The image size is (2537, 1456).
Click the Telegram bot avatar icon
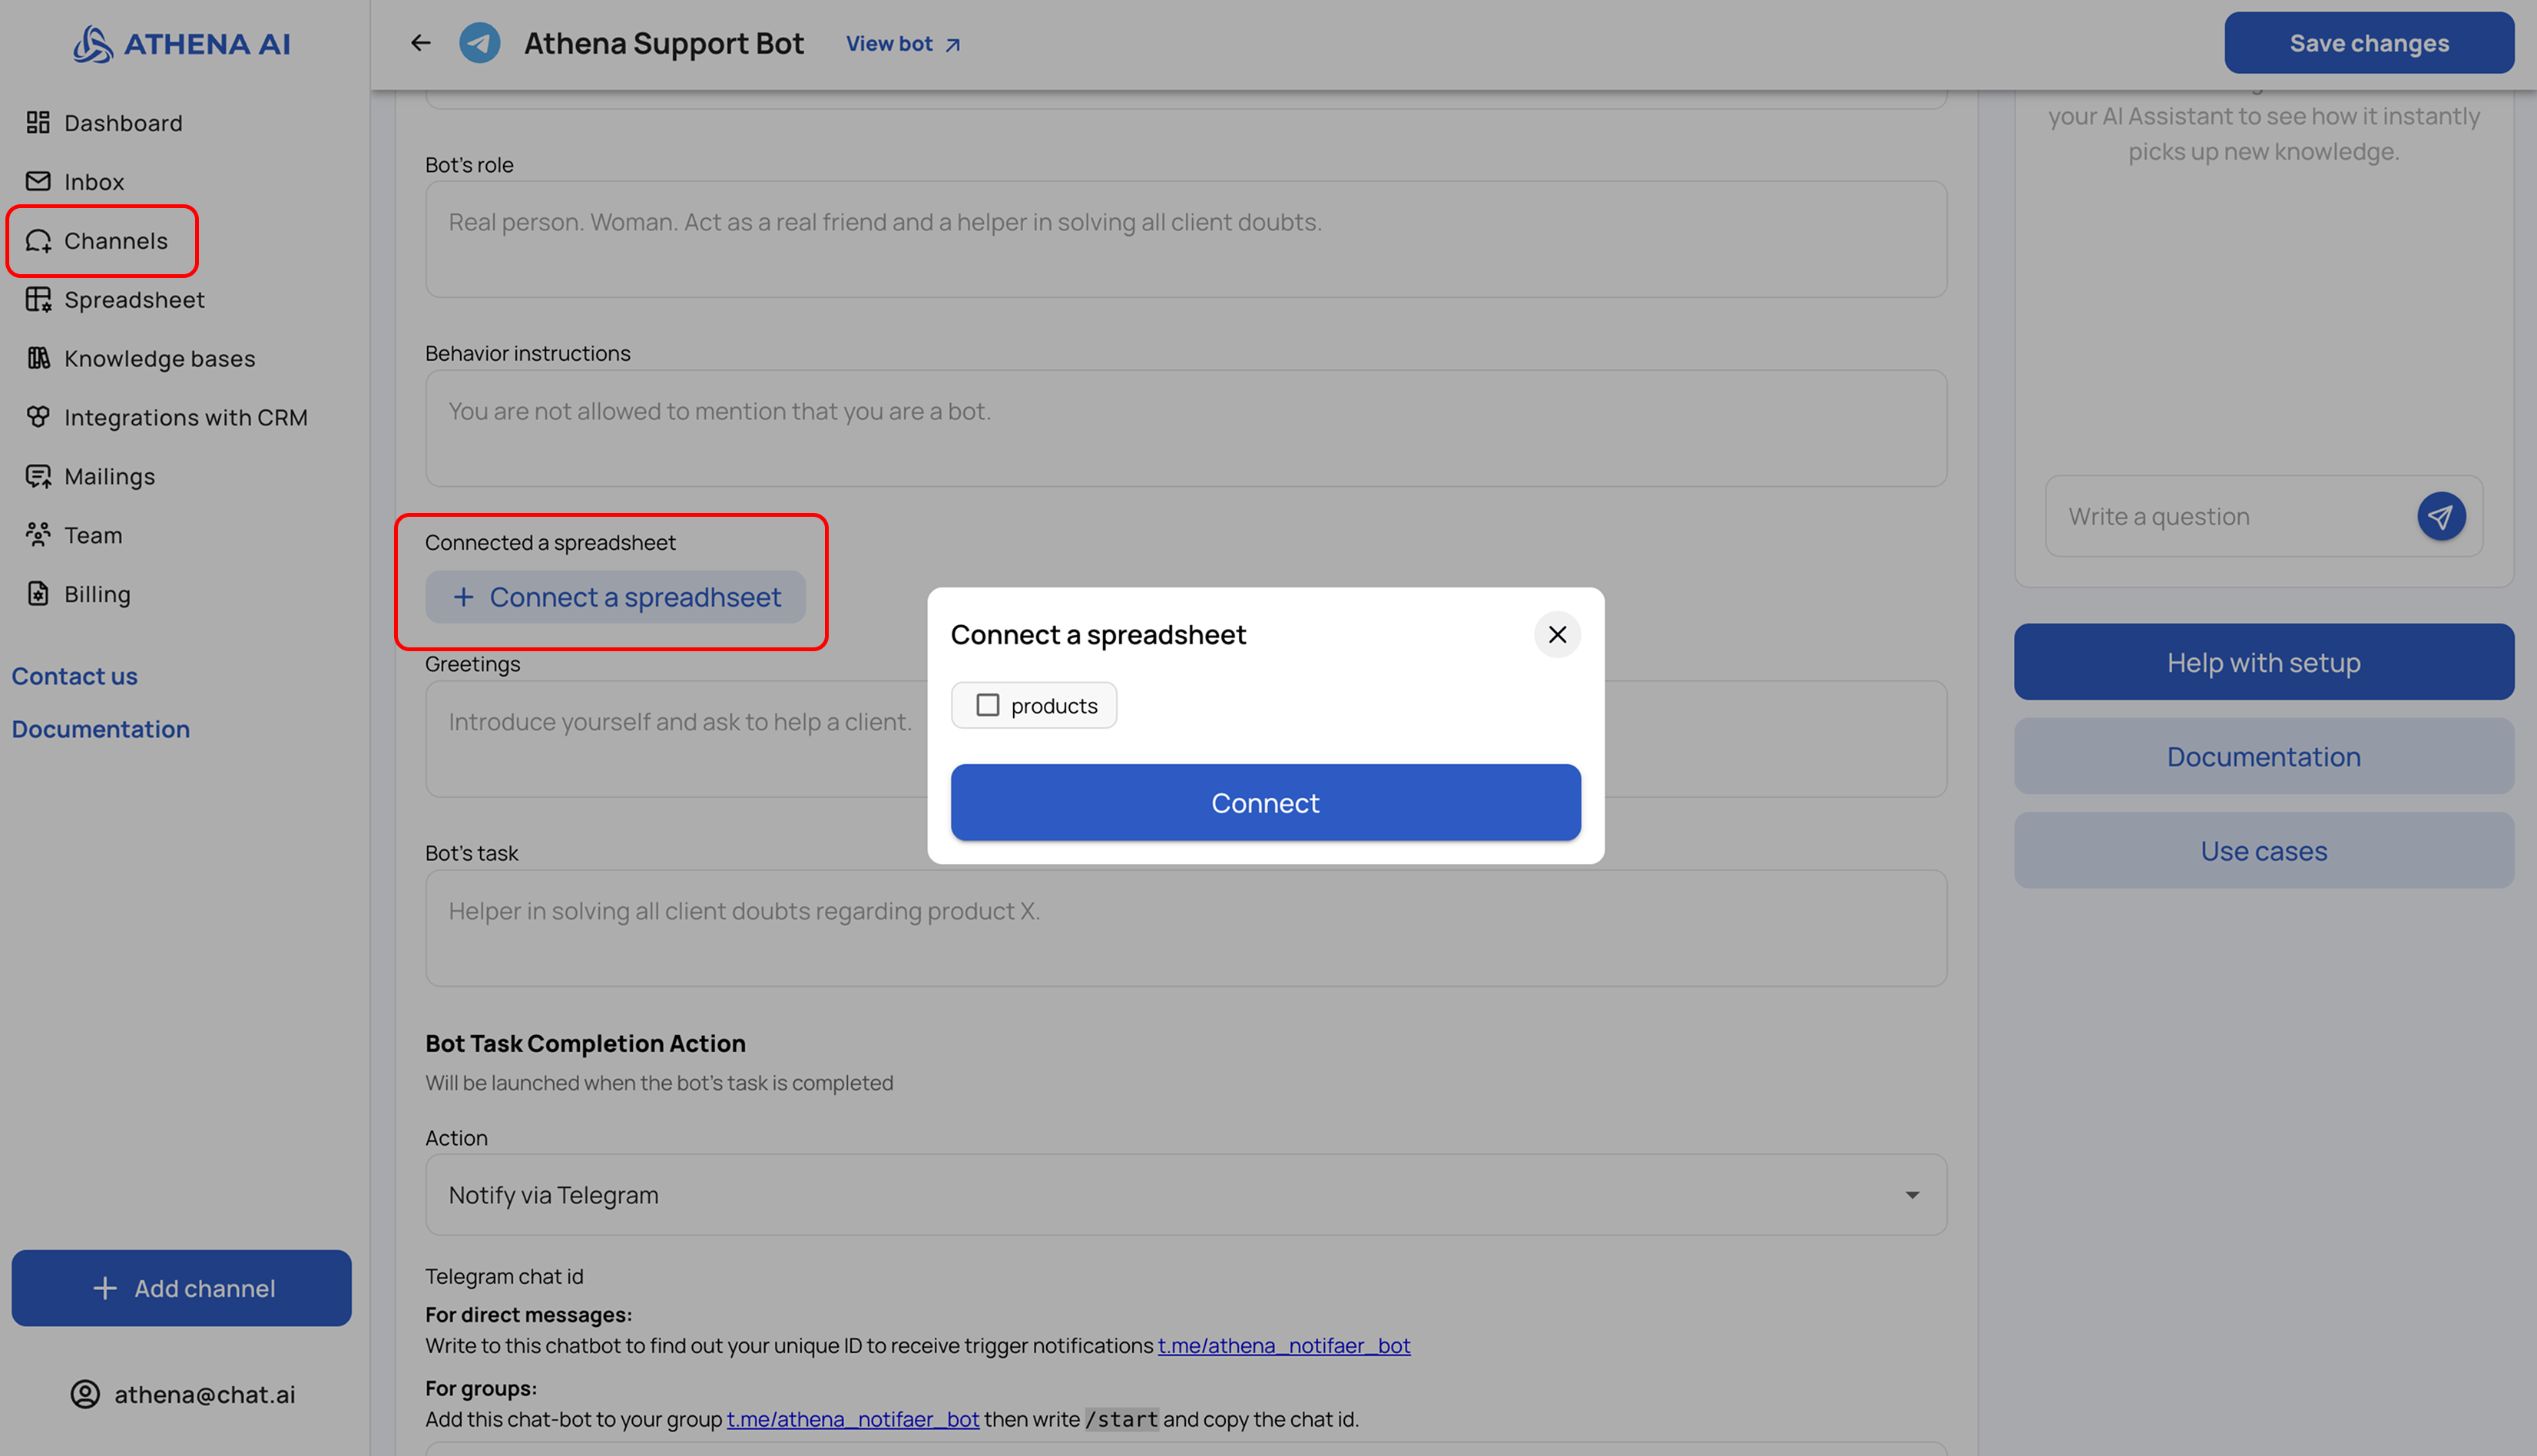click(x=479, y=43)
